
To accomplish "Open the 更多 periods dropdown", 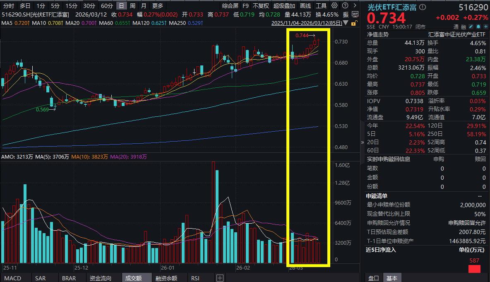I will click(158, 6).
